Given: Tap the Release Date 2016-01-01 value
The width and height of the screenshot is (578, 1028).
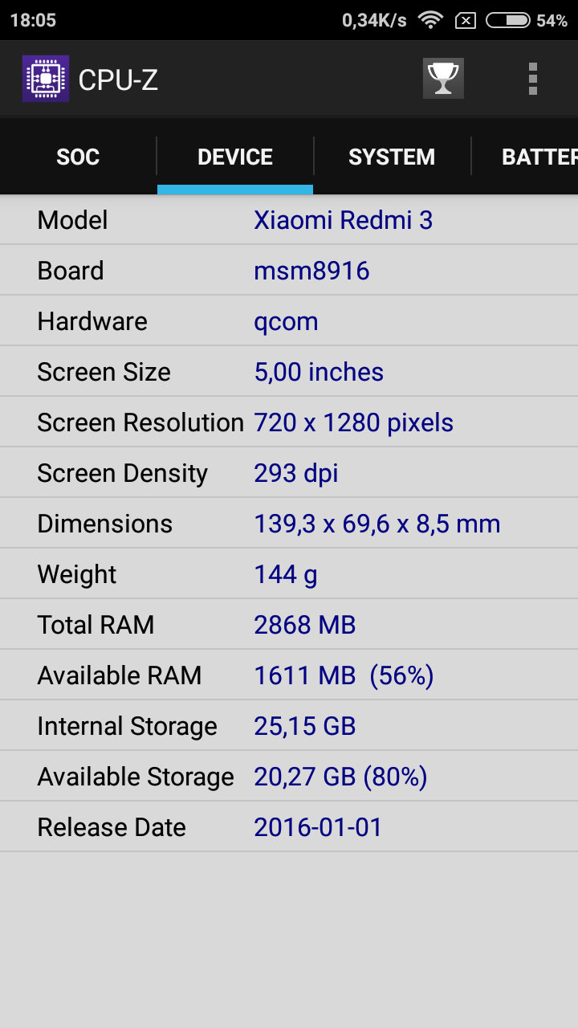Looking at the screenshot, I should pos(318,827).
